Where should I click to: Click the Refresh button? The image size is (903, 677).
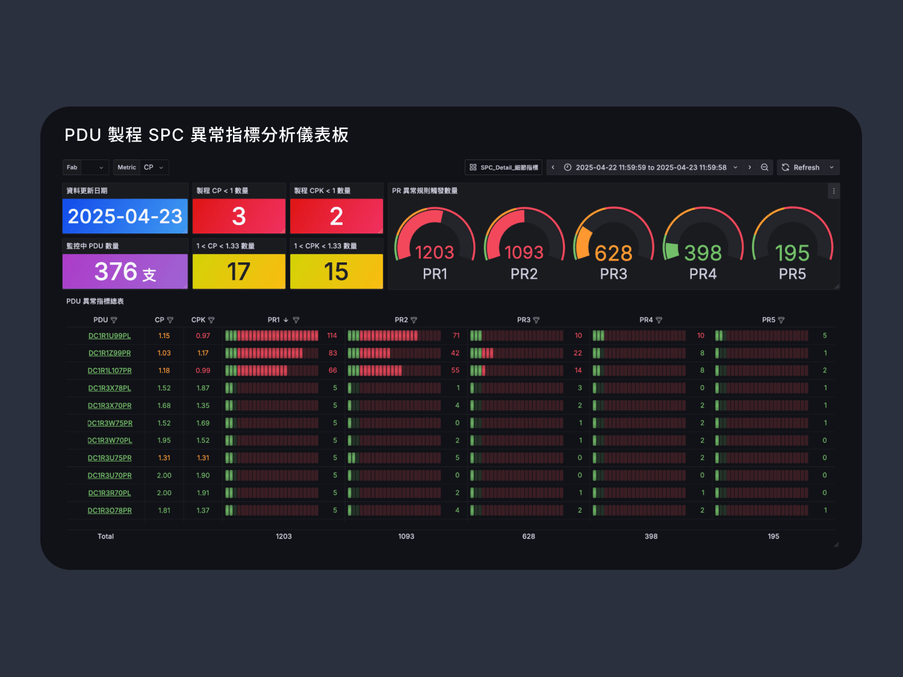(x=801, y=167)
